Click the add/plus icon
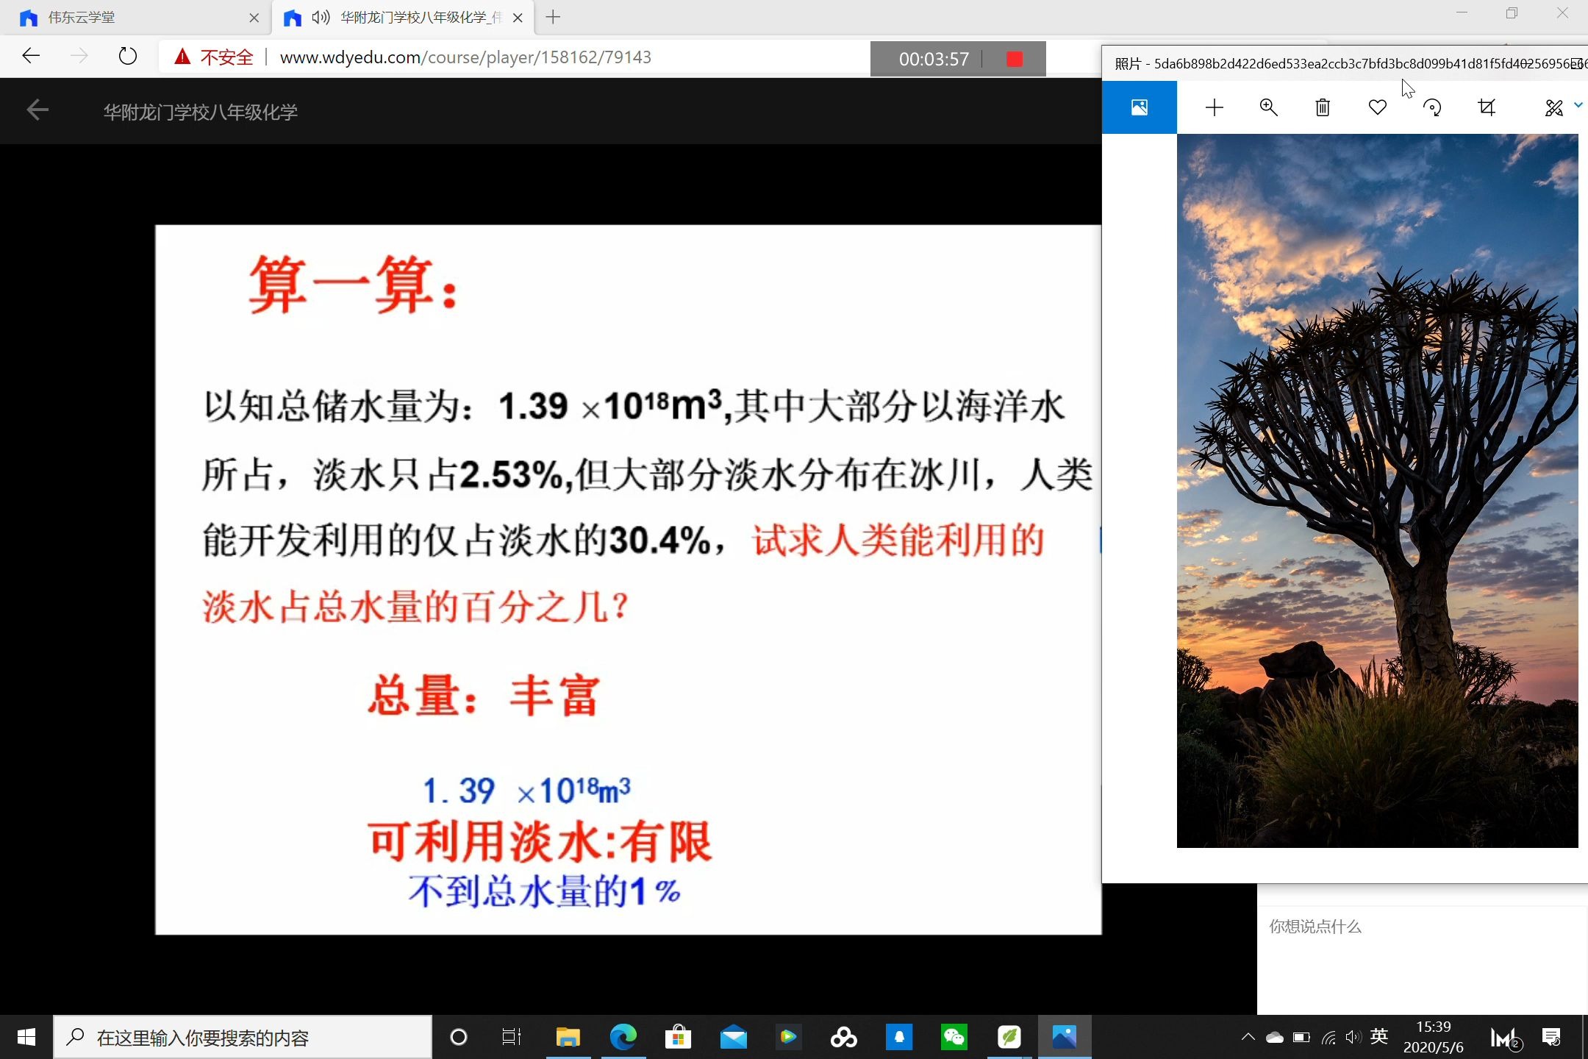1588x1059 pixels. point(1214,107)
